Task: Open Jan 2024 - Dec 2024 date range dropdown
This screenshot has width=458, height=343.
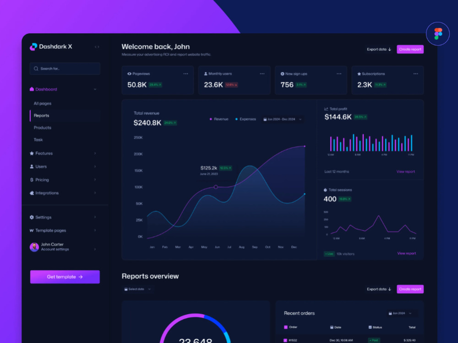Action: [x=283, y=119]
